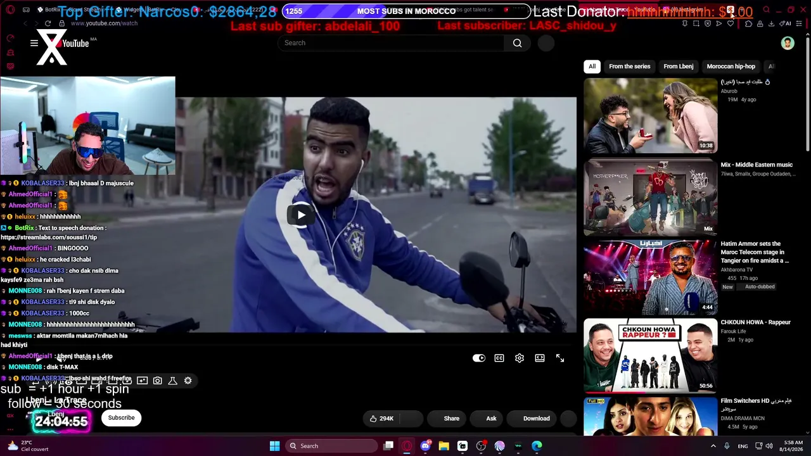The height and width of the screenshot is (456, 811).
Task: Select the All filter chip
Action: pos(592,66)
